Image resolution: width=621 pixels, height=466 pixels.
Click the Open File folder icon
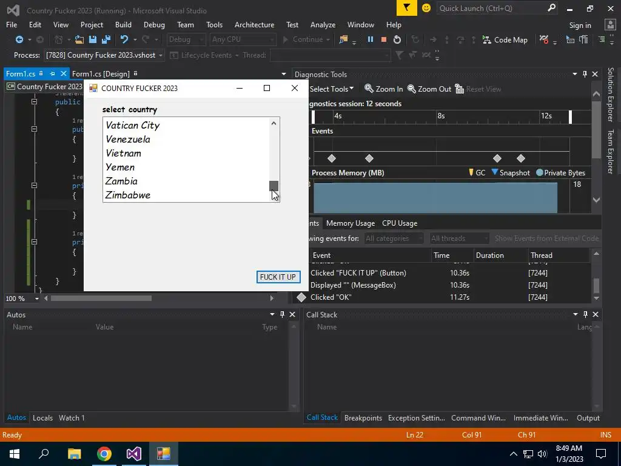click(79, 39)
